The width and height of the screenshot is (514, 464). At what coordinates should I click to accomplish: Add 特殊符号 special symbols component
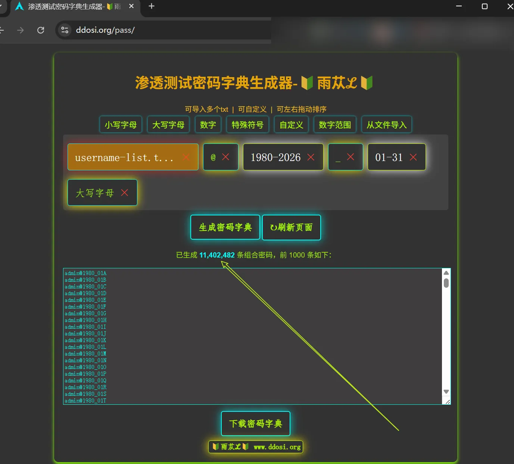247,125
